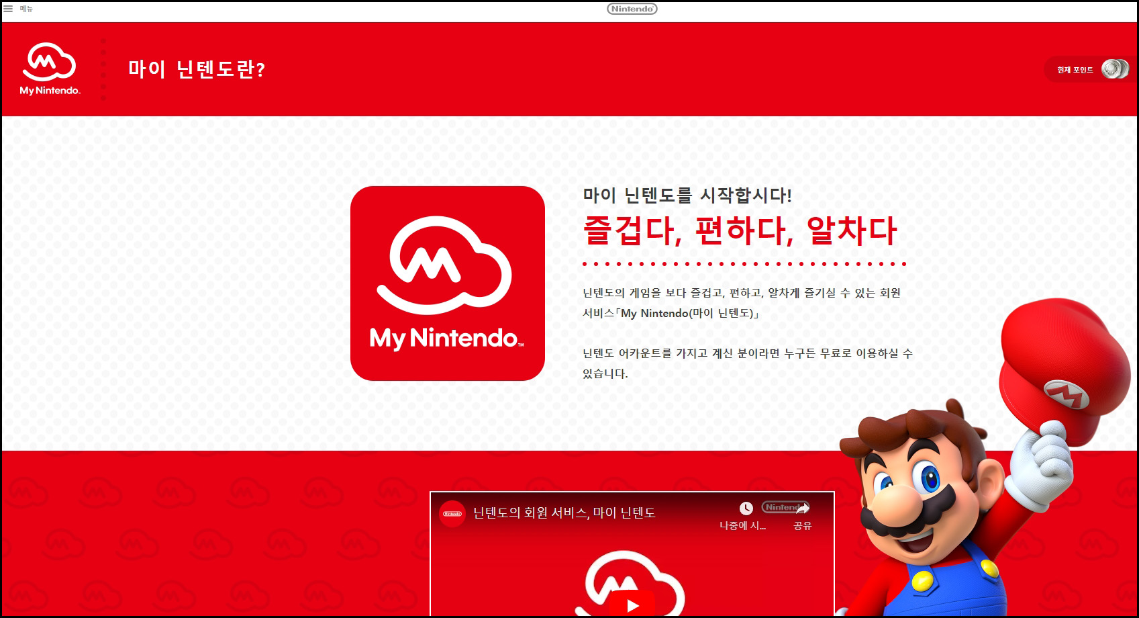Click heading 마이 닌텐도를 시작합시다!
Image resolution: width=1139 pixels, height=618 pixels.
(x=687, y=195)
